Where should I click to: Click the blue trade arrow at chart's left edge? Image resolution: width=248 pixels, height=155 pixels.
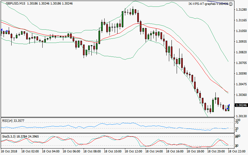pyautogui.click(x=2, y=30)
